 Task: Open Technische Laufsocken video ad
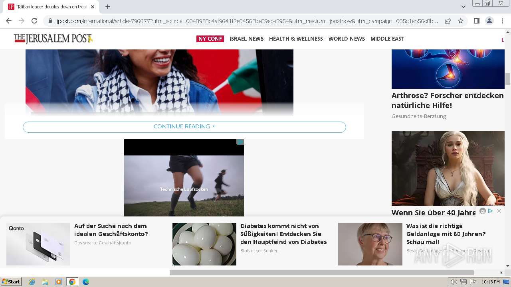(184, 178)
